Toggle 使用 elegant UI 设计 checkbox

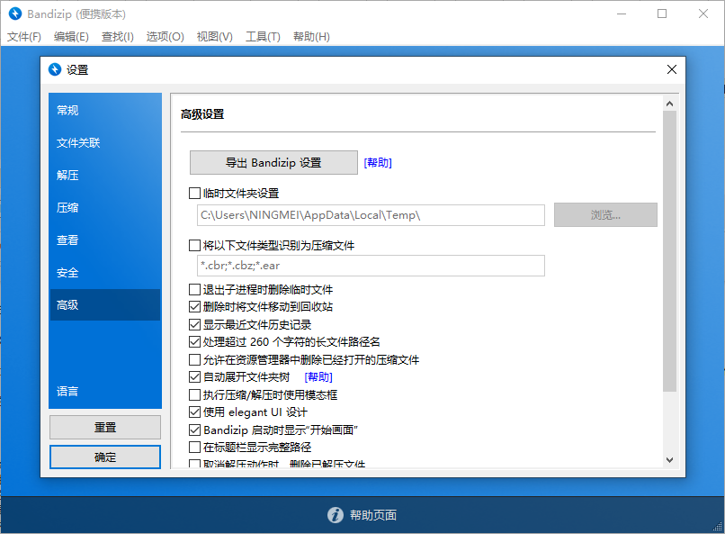(194, 412)
